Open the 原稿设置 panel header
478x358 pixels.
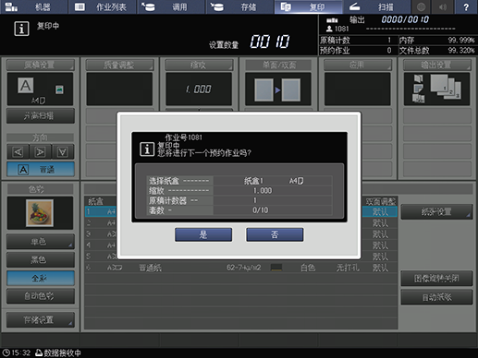pyautogui.click(x=40, y=65)
